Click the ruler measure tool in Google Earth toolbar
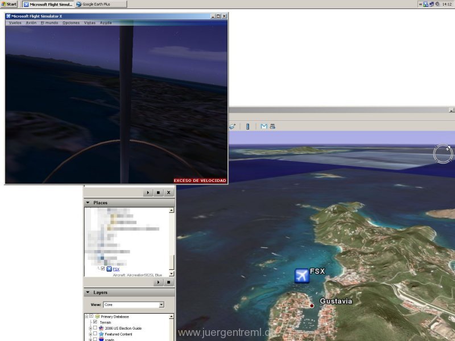 pos(247,126)
